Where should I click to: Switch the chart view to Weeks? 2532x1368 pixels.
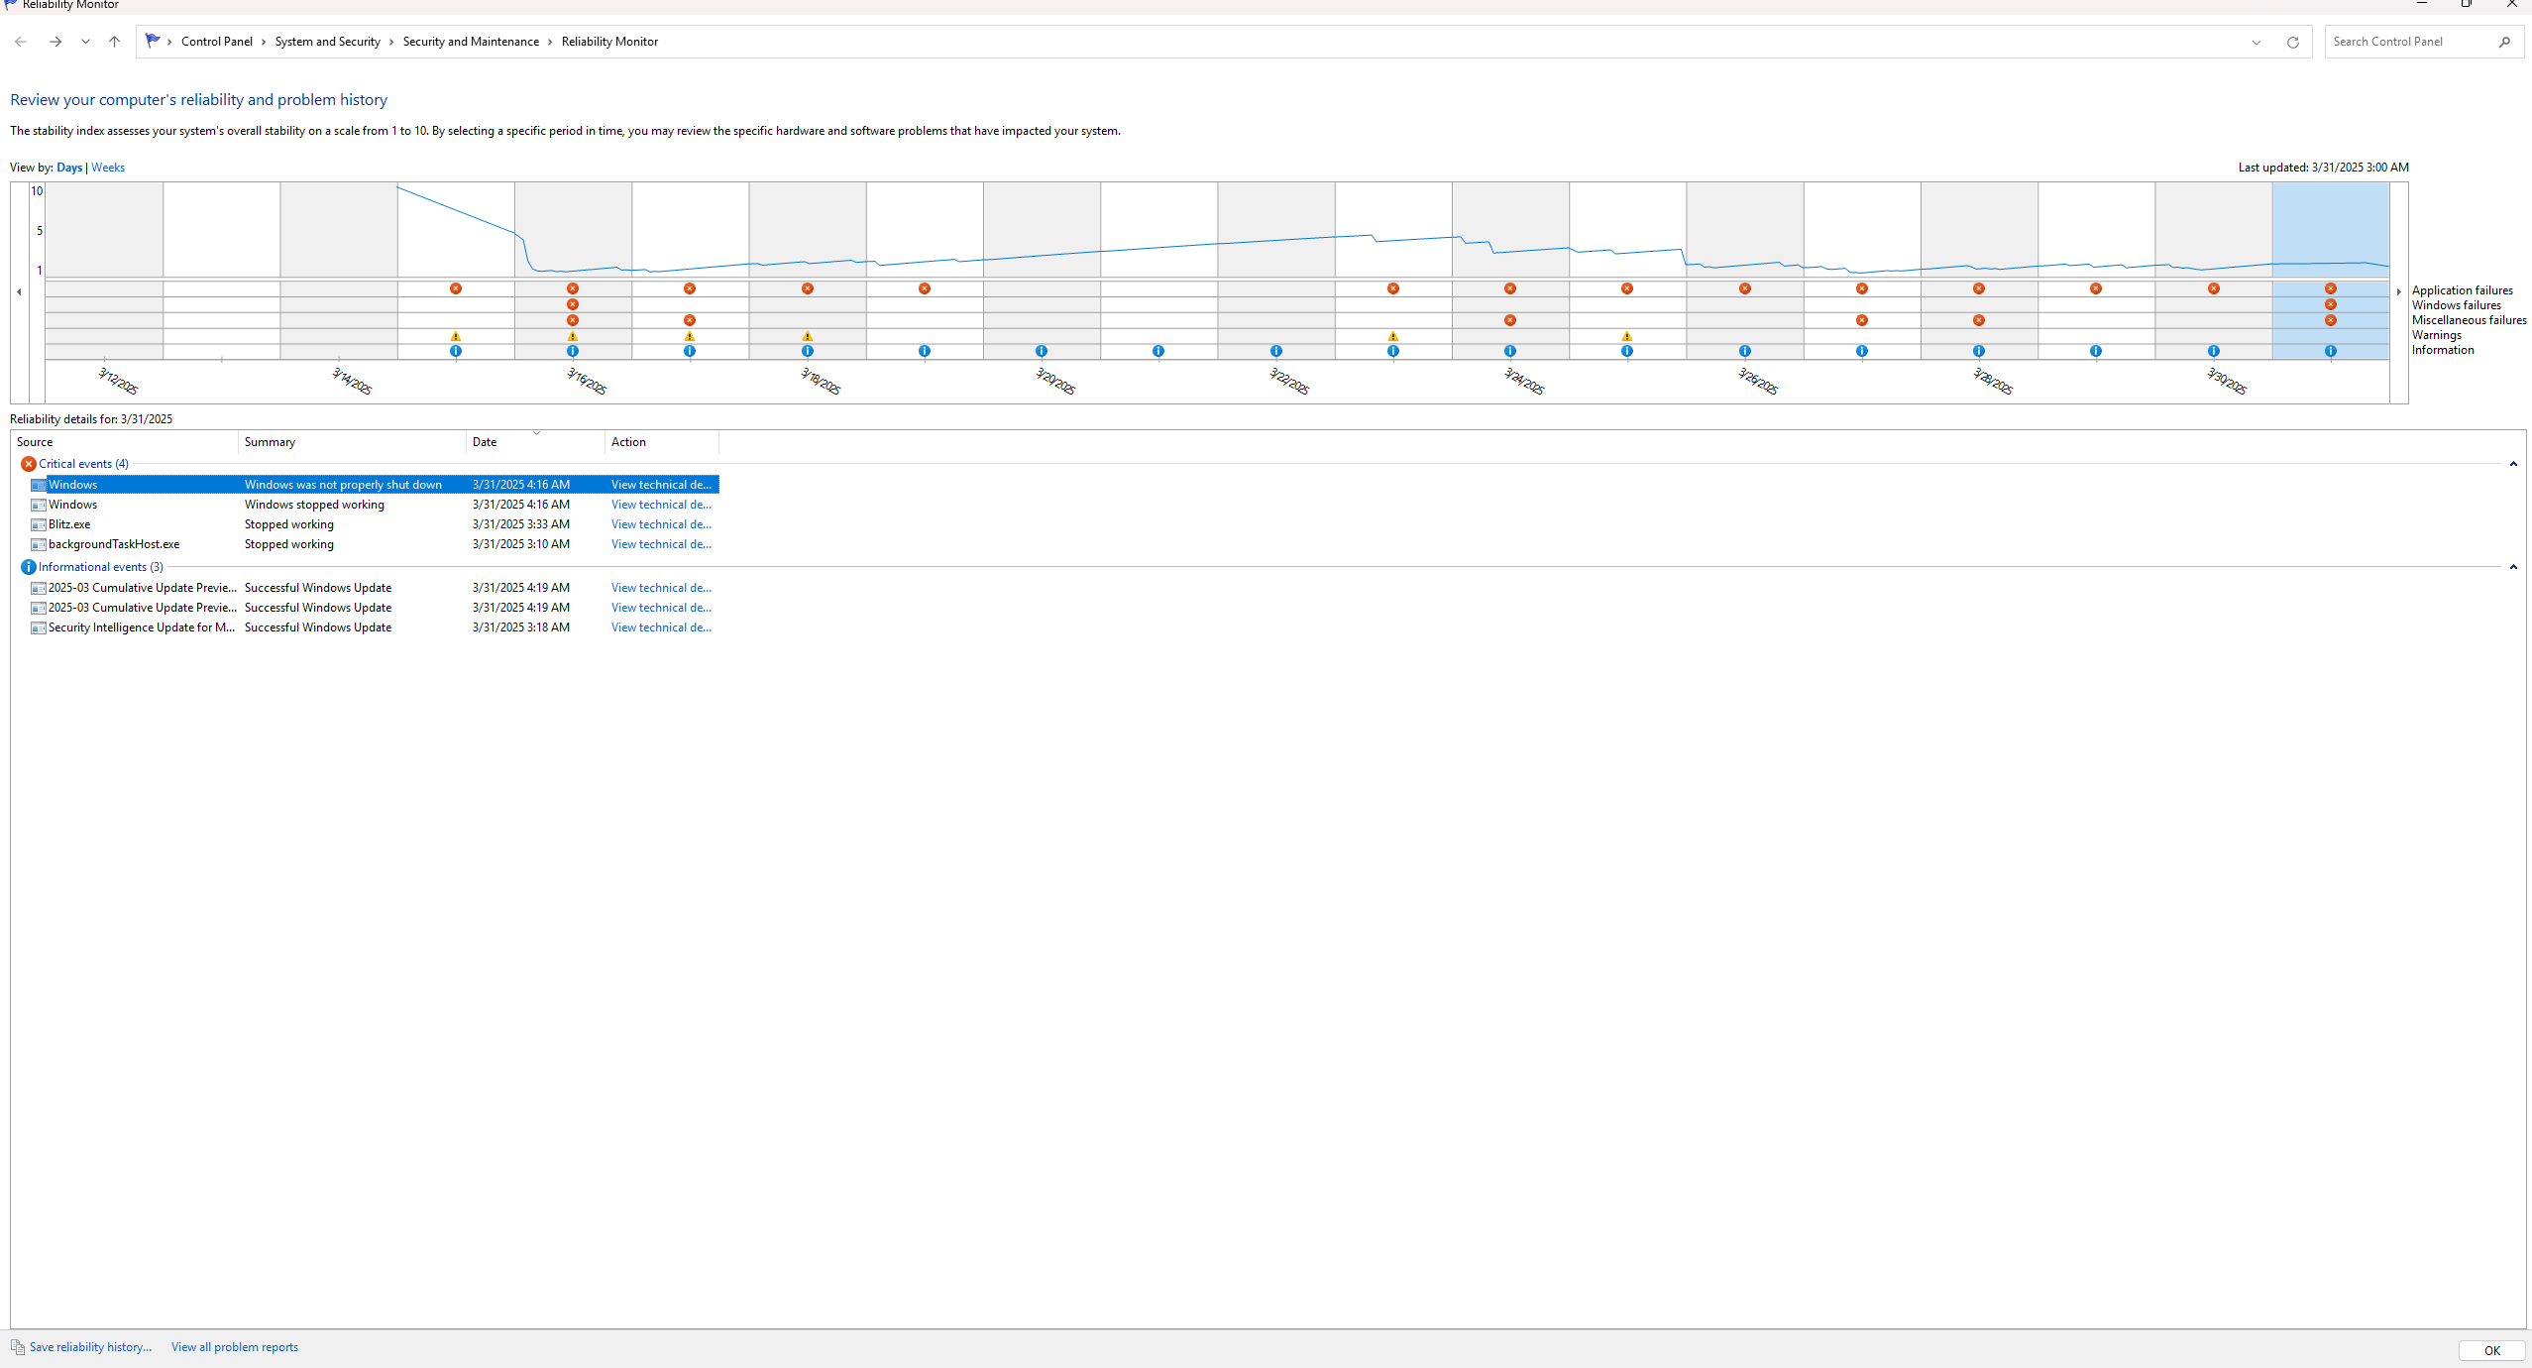coord(108,168)
